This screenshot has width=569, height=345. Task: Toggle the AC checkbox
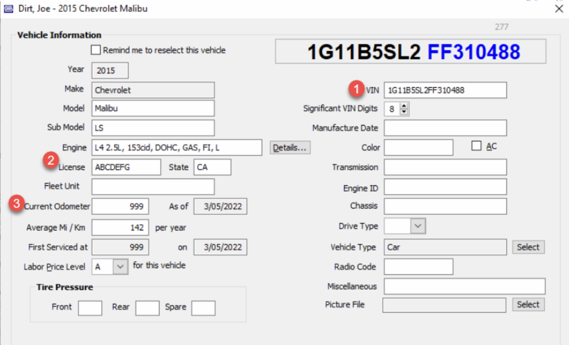[x=476, y=146]
